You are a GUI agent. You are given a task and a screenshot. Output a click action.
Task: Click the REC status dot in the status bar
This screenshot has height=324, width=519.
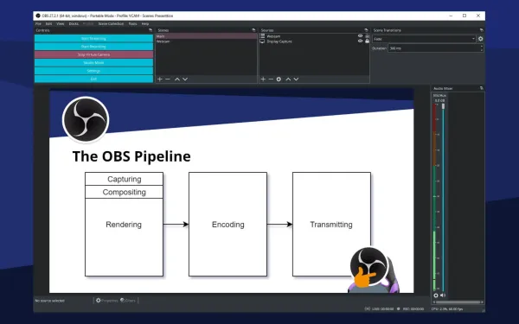pyautogui.click(x=399, y=308)
